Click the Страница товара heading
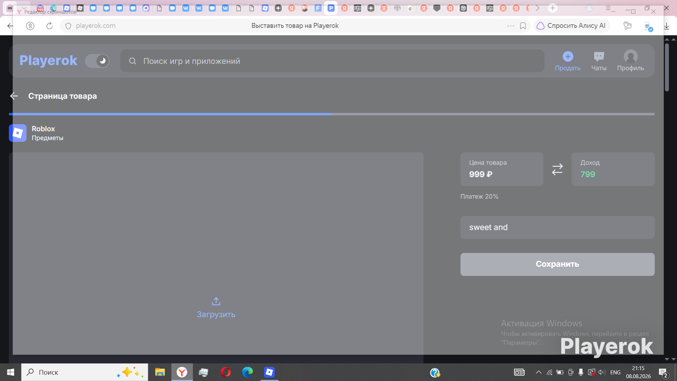Screen dimensions: 677x381 (x=62, y=96)
